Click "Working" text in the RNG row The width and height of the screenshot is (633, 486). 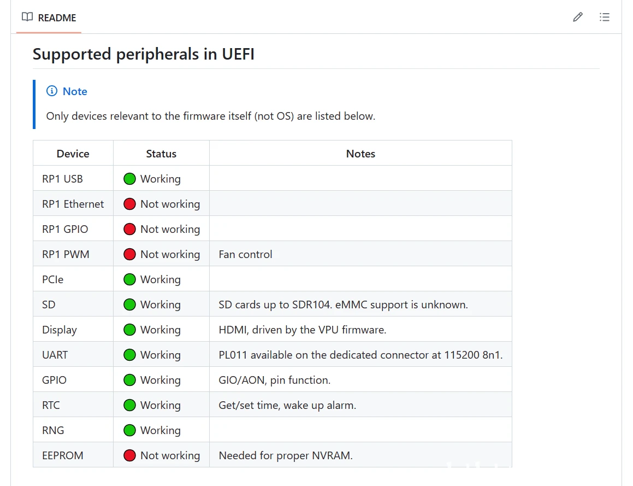pyautogui.click(x=160, y=430)
